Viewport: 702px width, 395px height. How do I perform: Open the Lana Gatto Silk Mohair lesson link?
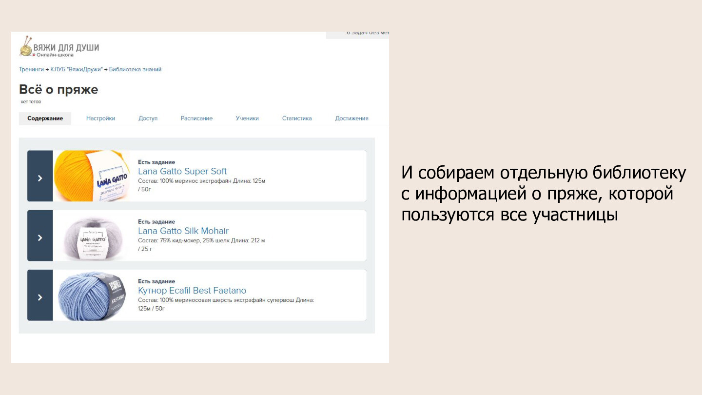click(x=183, y=231)
